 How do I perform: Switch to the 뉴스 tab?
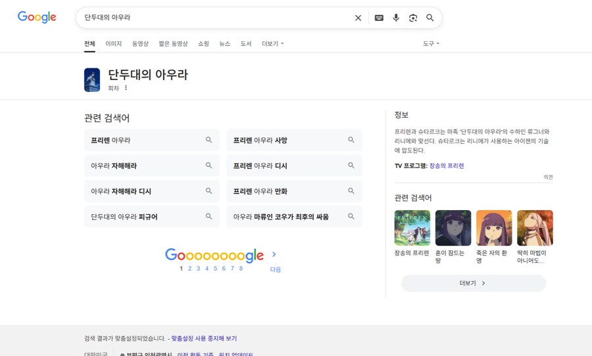[225, 44]
